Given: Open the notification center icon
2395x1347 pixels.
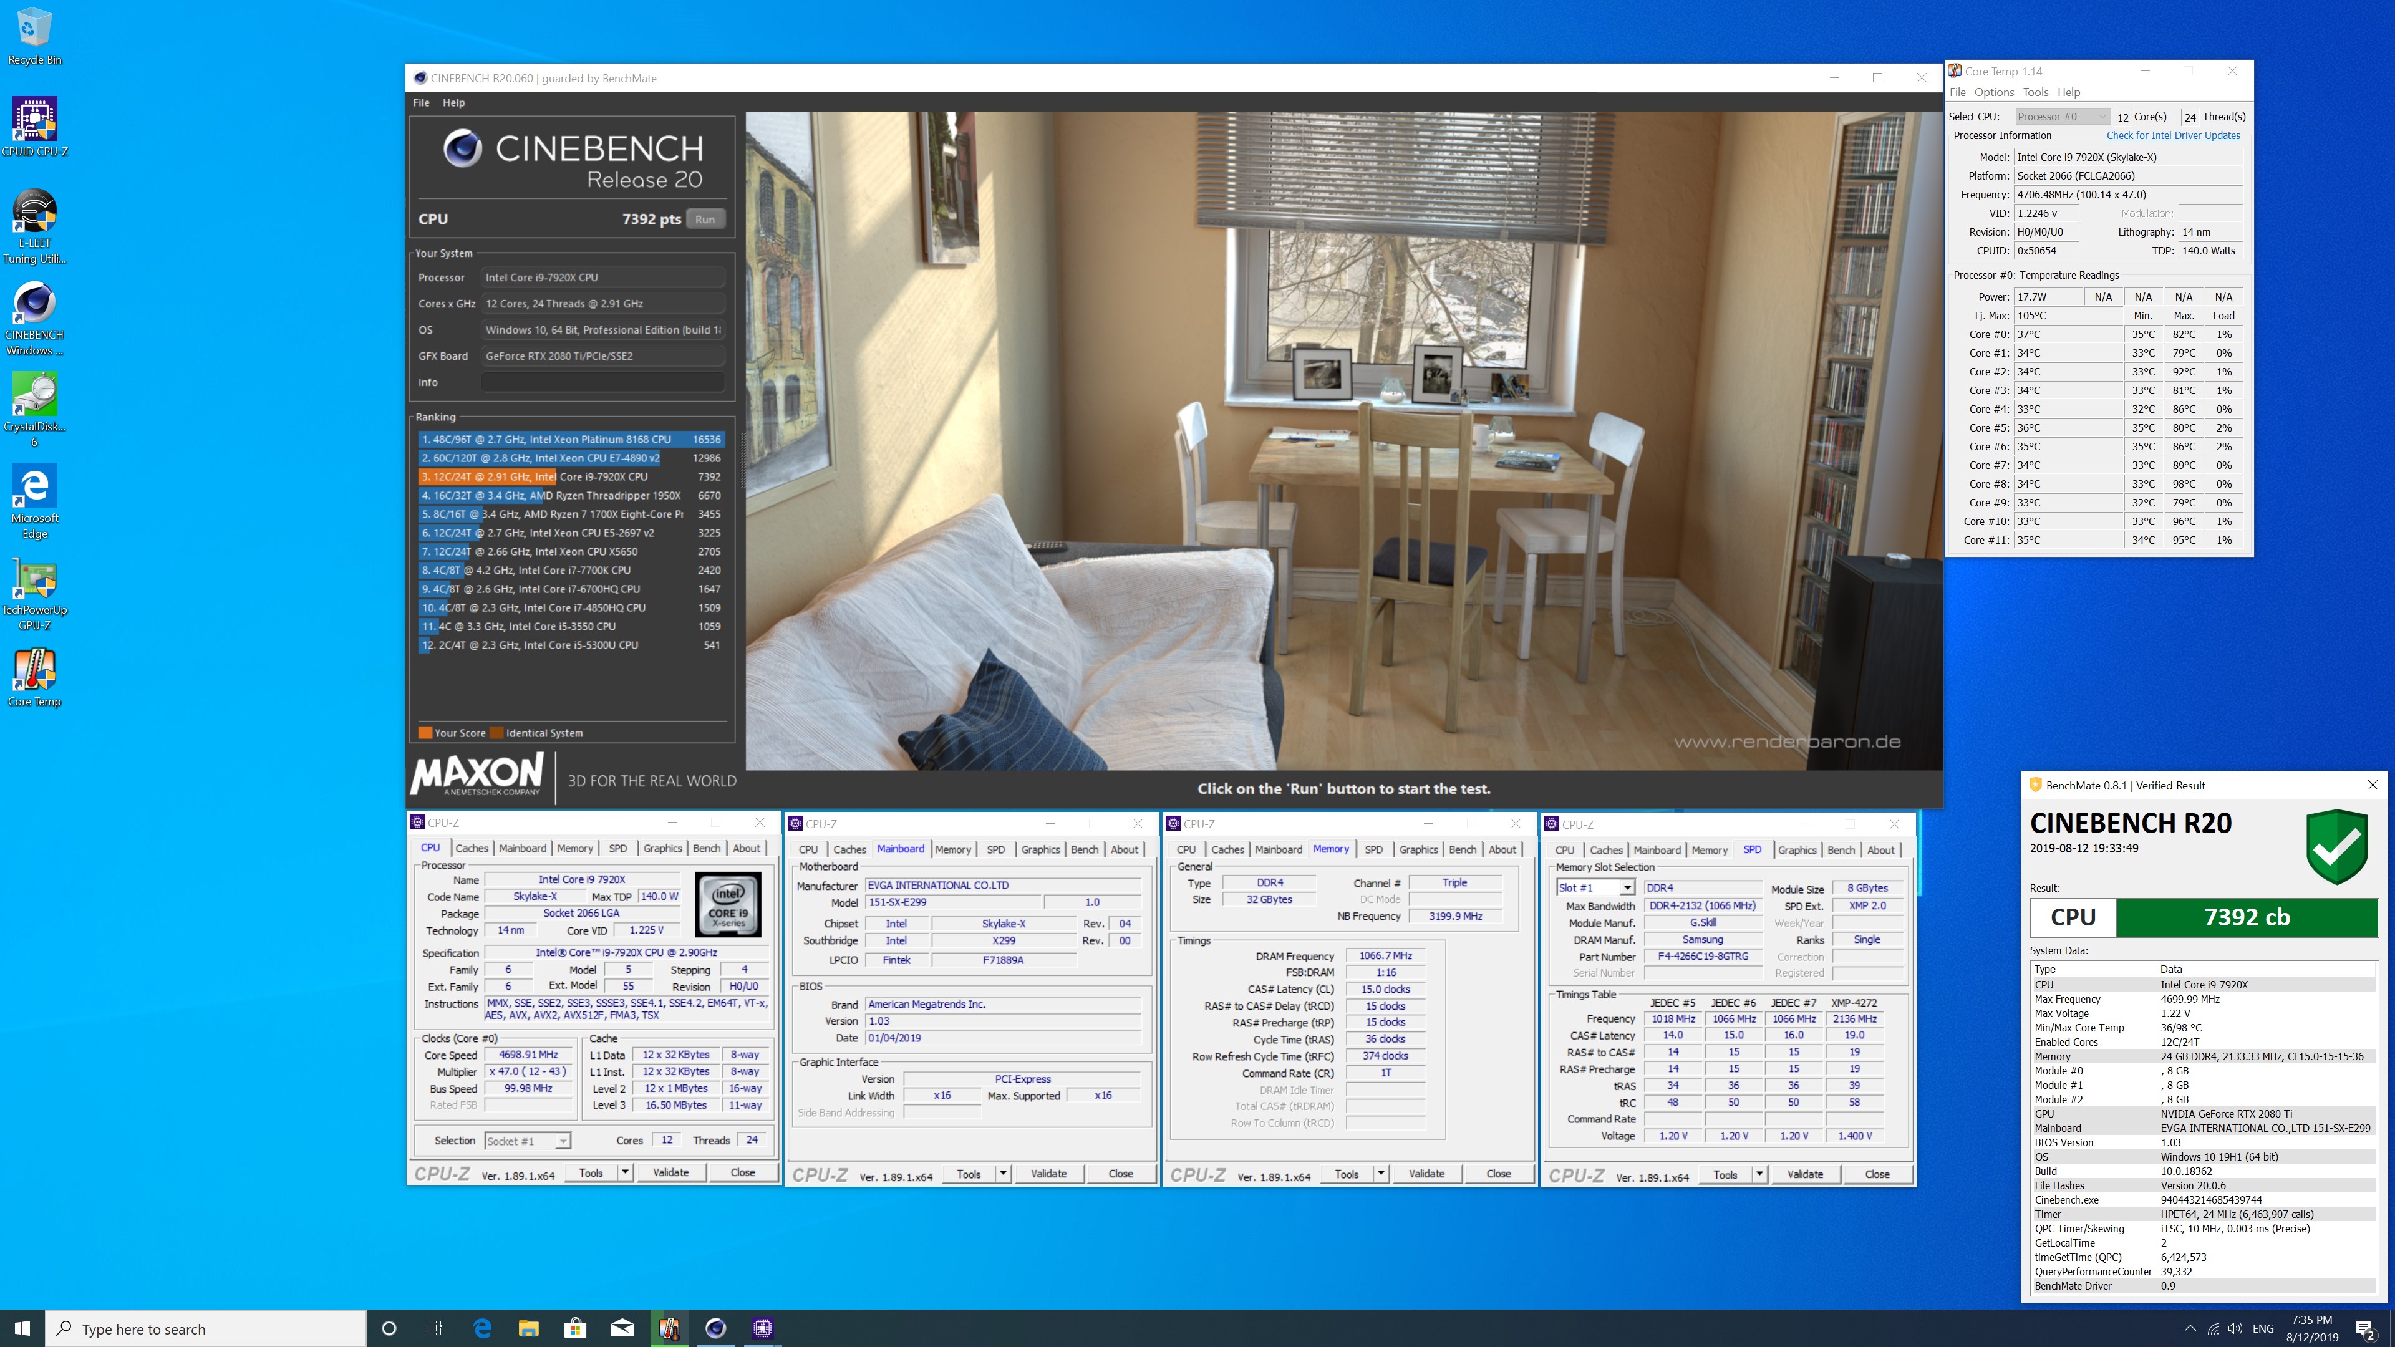Looking at the screenshot, I should (2365, 1330).
